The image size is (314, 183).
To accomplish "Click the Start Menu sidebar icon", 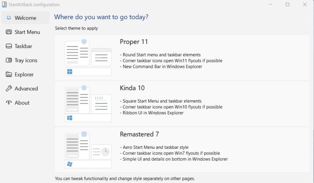I will (x=9, y=32).
